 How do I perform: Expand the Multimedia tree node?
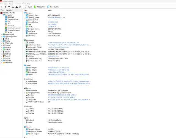pyautogui.click(x=1, y=43)
